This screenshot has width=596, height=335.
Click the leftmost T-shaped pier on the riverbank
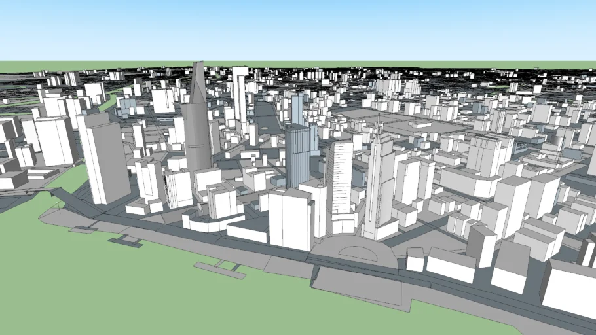tap(82, 230)
